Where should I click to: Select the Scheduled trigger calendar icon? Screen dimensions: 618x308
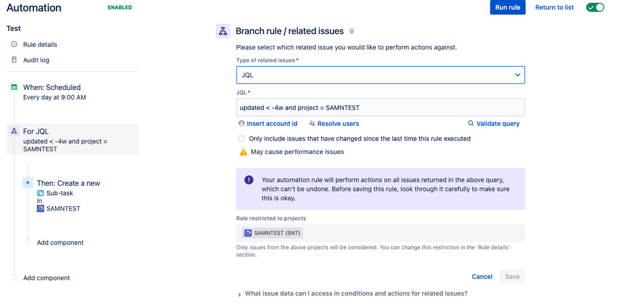(14, 87)
